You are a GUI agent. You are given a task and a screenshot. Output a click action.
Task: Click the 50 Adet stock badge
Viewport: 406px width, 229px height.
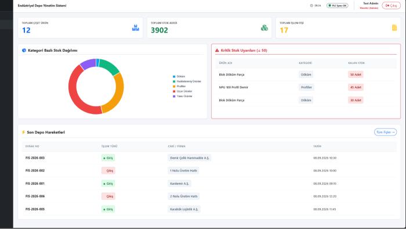tap(356, 74)
